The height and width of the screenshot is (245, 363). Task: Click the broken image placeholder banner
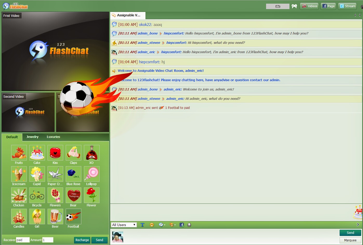click(x=278, y=6)
